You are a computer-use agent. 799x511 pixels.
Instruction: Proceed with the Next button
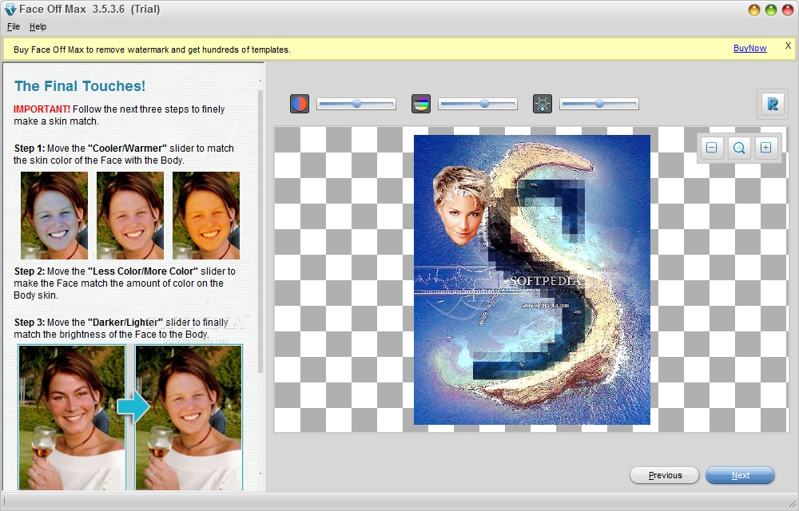click(740, 475)
